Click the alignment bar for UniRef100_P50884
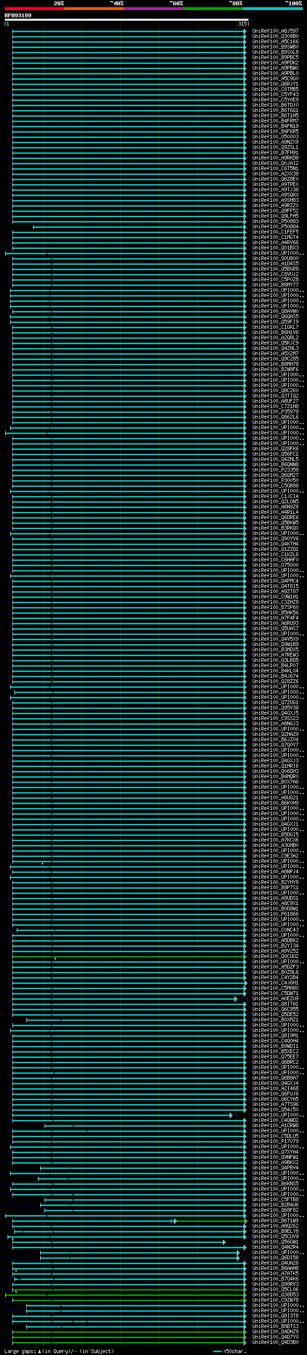This screenshot has height=1355, width=307. coord(140,227)
